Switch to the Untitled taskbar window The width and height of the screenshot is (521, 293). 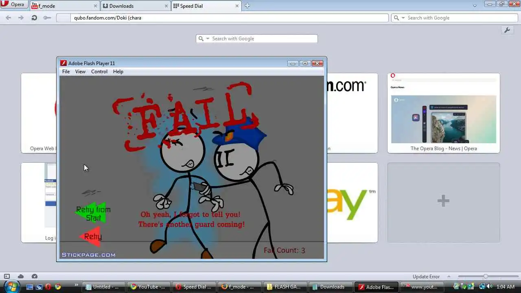[x=103, y=287]
